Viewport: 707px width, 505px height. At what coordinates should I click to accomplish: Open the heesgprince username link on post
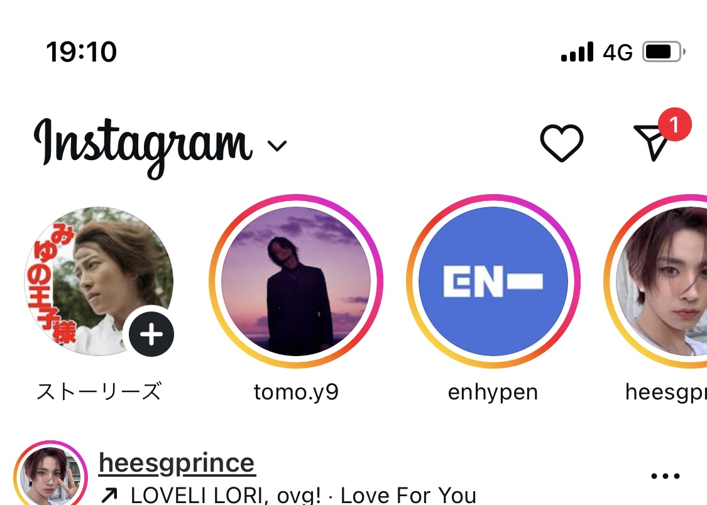(177, 464)
